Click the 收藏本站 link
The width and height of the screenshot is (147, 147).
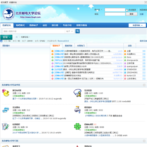13,2
